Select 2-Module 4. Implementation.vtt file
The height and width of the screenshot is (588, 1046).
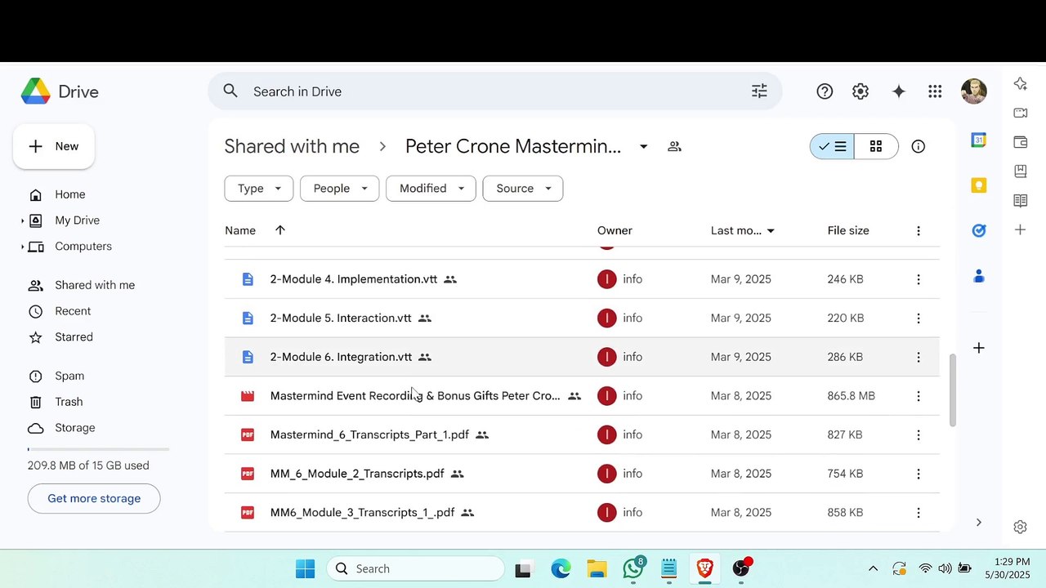[582, 279]
